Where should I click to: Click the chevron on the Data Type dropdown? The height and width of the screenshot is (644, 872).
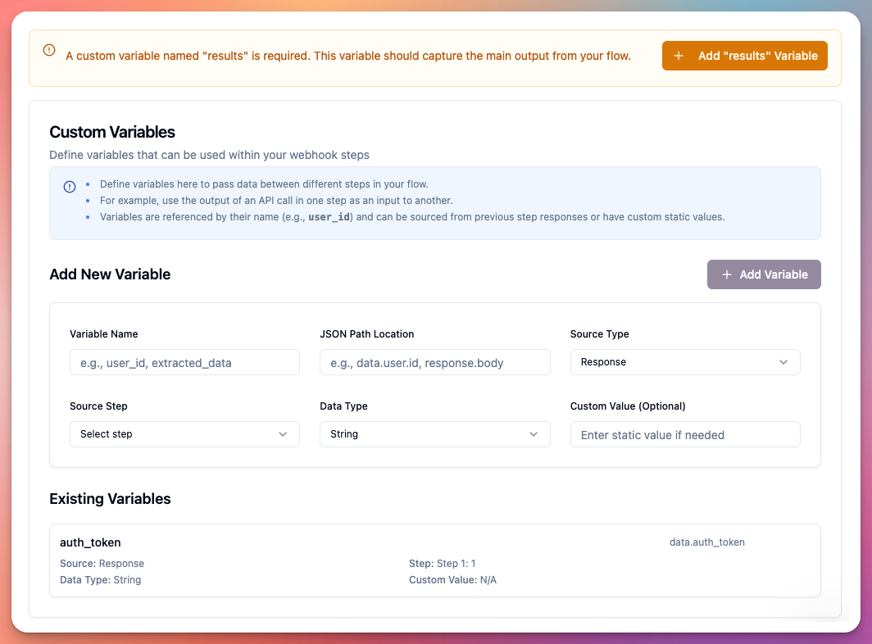click(x=534, y=433)
